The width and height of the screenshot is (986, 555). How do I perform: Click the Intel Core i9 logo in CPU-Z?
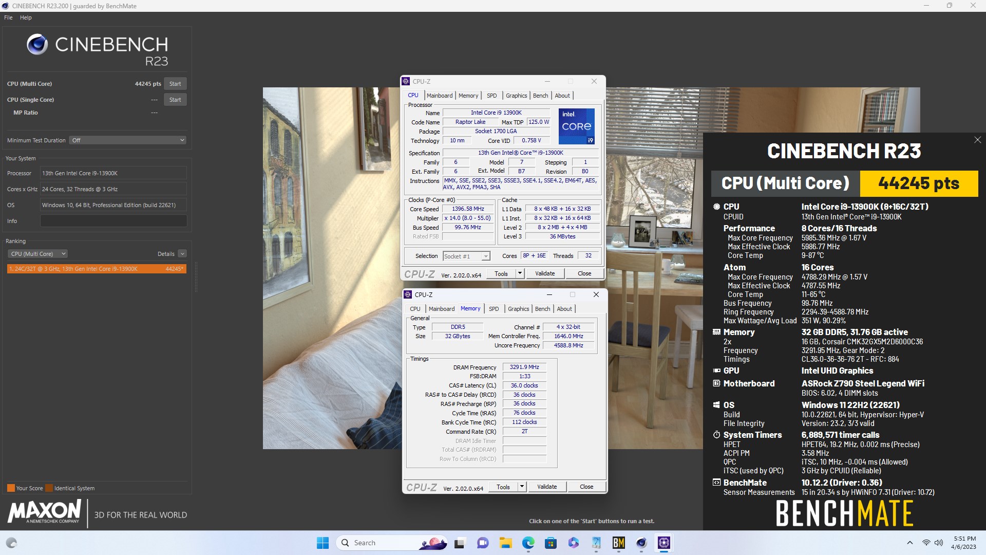point(576,126)
